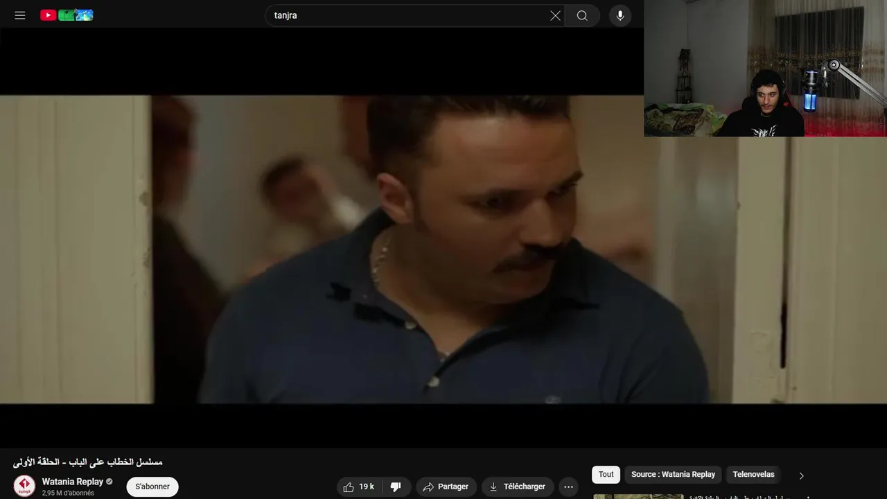Select the 'Tout' filter chip
This screenshot has height=499, width=887.
tap(606, 475)
